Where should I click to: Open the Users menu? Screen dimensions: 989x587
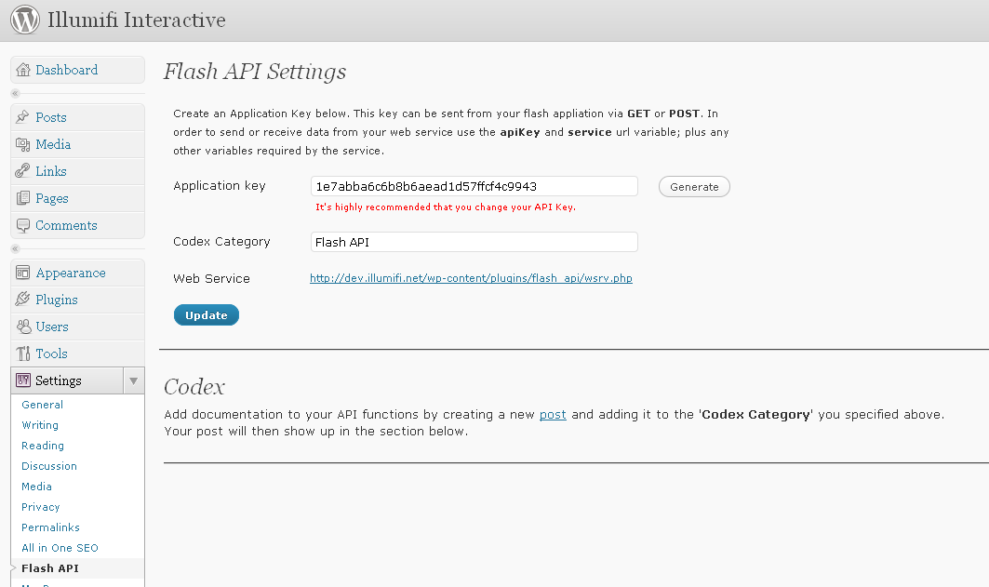[x=52, y=327]
